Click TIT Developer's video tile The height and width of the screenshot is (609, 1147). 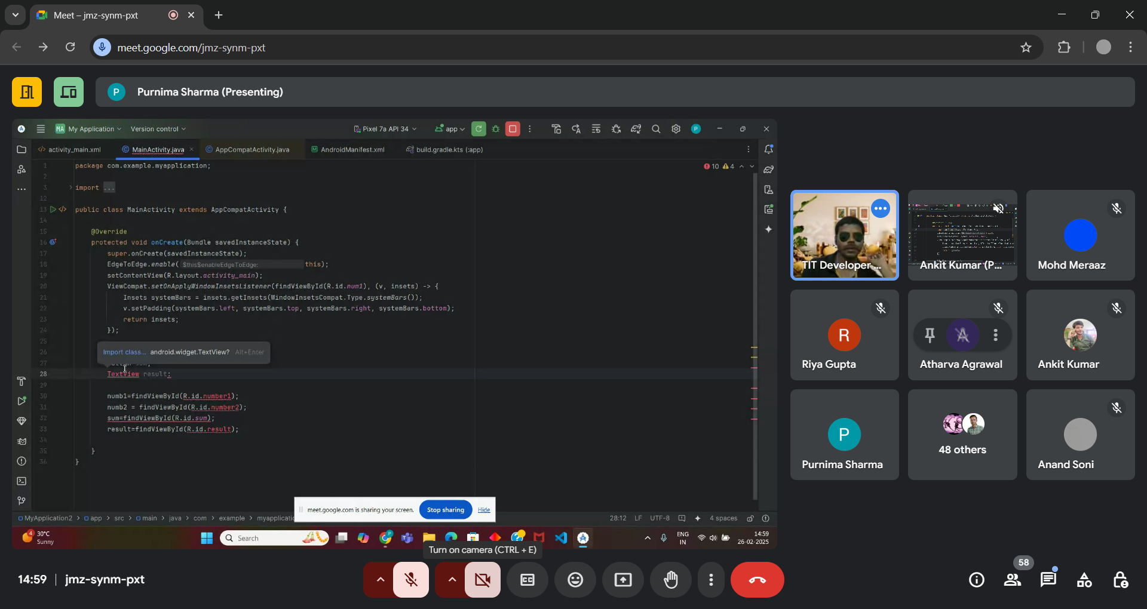coord(844,235)
